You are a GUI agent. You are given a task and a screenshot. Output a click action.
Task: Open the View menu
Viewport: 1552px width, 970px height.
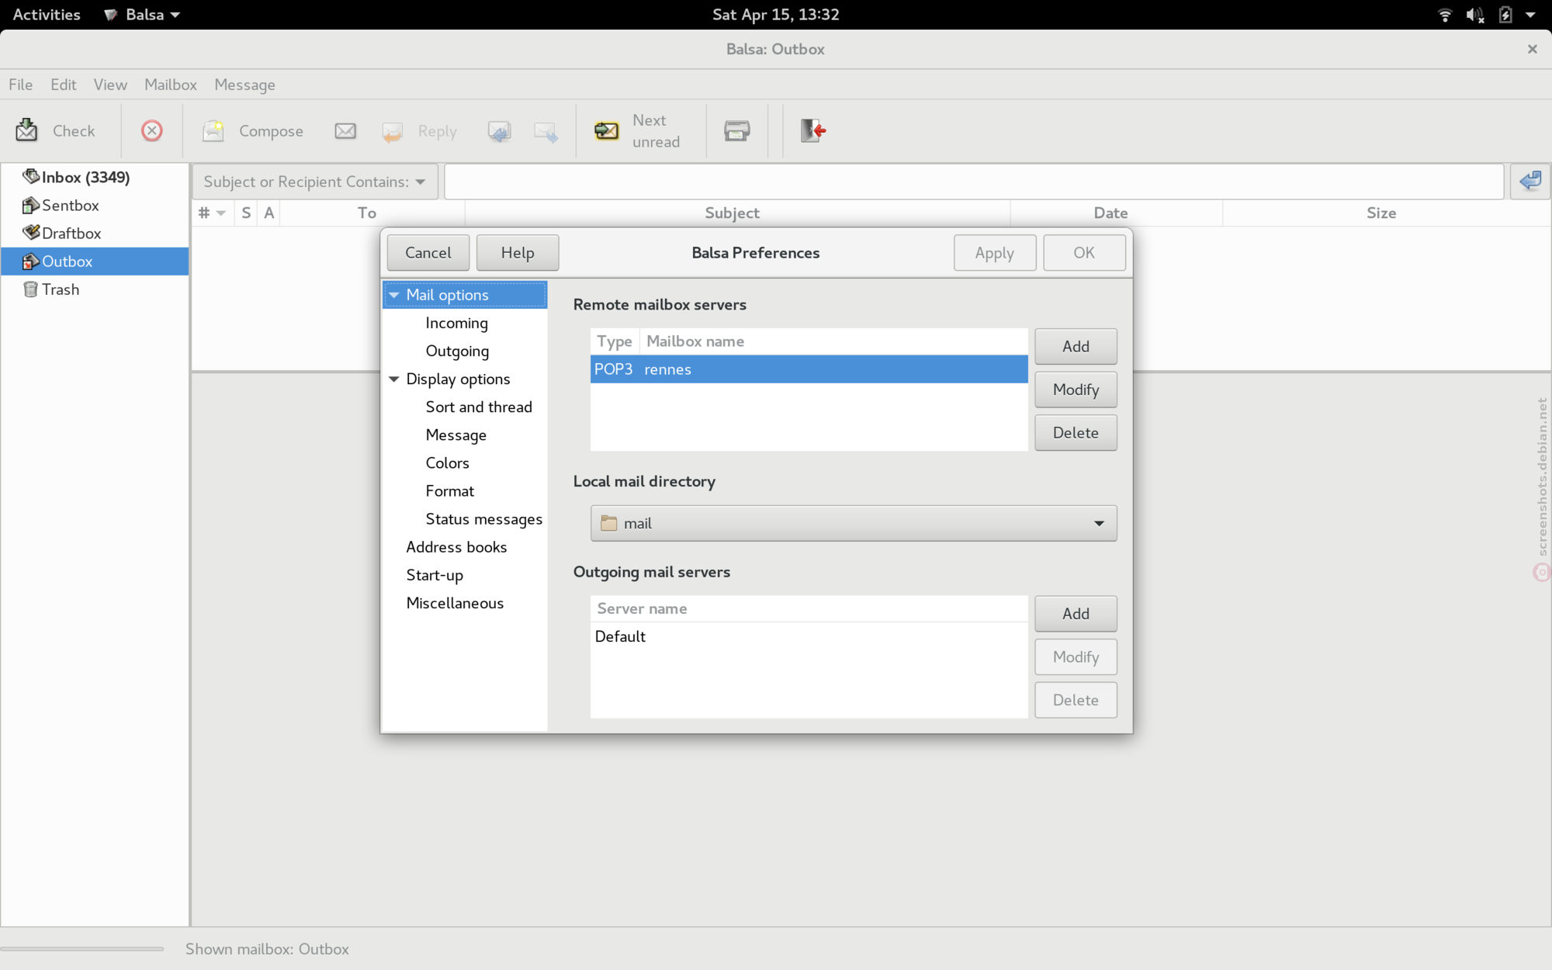110,85
